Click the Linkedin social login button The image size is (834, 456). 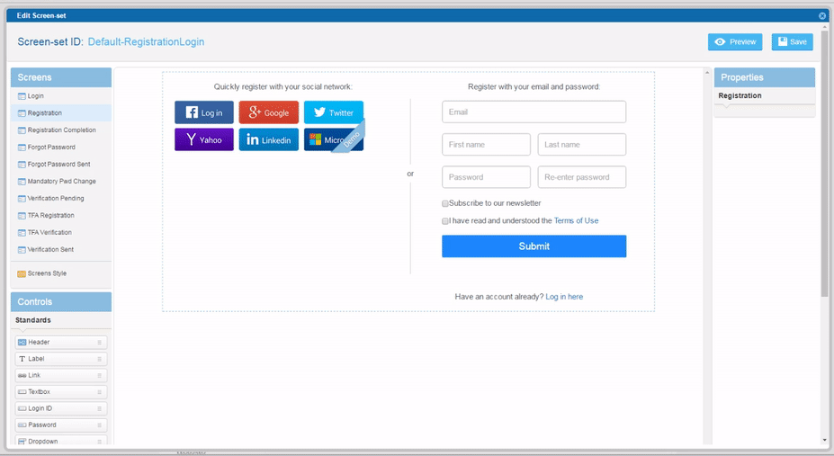(x=269, y=139)
